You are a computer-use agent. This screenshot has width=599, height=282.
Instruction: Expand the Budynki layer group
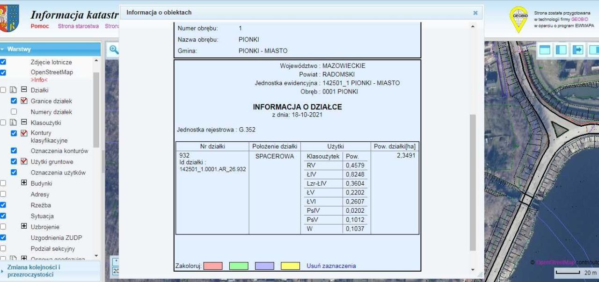(x=24, y=183)
